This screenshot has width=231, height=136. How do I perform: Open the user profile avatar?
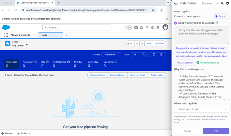tap(165, 27)
